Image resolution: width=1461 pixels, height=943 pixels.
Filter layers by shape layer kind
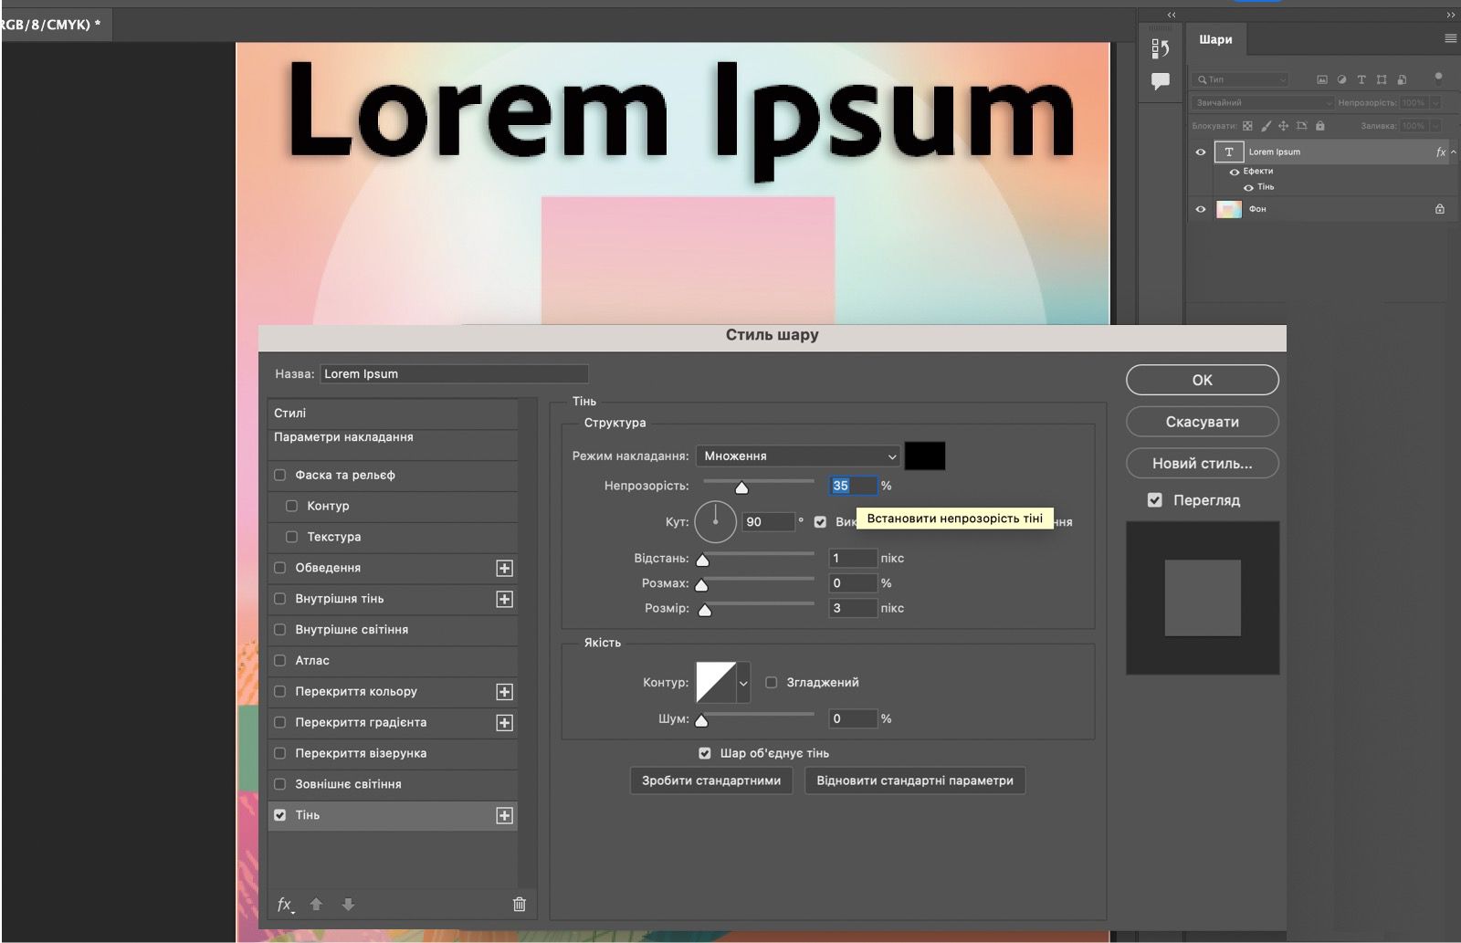point(1382,79)
